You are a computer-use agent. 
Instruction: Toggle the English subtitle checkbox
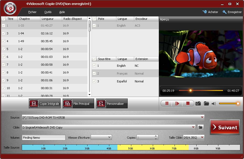tap(94, 66)
